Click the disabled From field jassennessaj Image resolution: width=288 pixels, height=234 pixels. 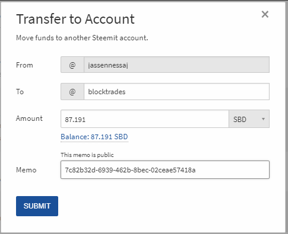pos(176,65)
